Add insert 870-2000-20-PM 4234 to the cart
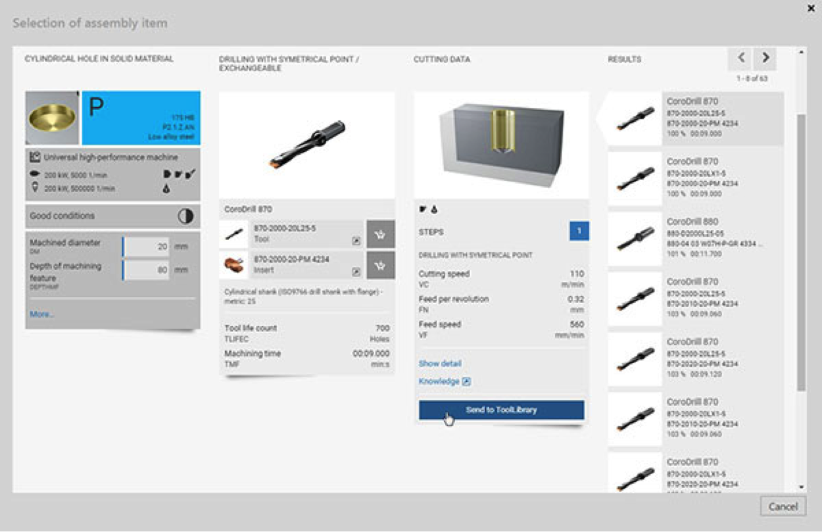The image size is (822, 532). pyautogui.click(x=380, y=265)
